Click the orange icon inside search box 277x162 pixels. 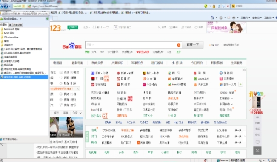pyautogui.click(x=179, y=45)
